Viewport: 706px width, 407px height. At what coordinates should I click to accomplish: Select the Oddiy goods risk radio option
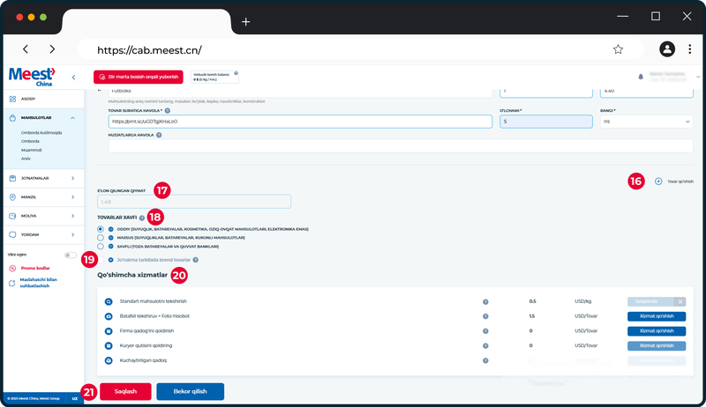click(x=101, y=229)
